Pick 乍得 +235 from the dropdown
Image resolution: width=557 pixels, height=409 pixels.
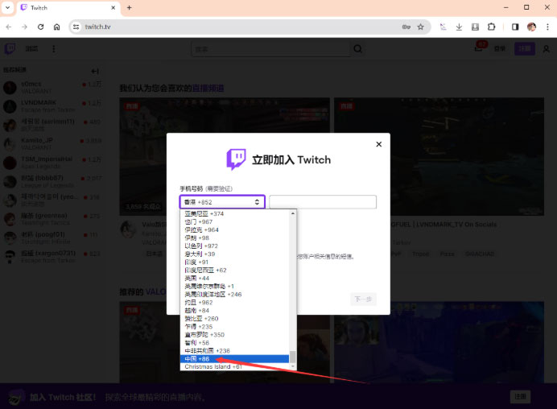click(234, 327)
